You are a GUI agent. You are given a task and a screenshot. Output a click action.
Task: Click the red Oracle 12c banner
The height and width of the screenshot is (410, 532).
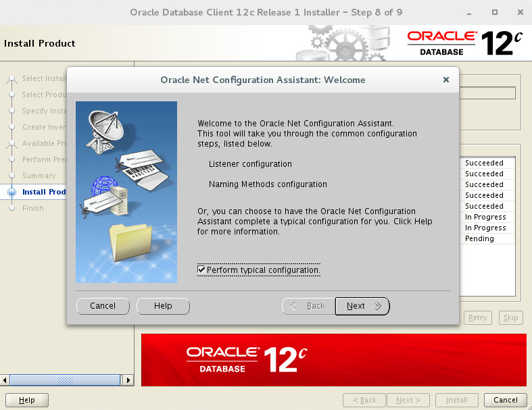pyautogui.click(x=333, y=360)
